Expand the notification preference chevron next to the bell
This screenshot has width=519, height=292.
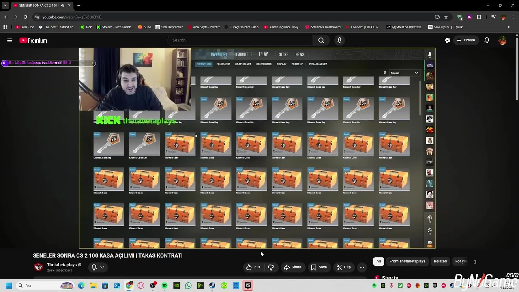pyautogui.click(x=102, y=267)
